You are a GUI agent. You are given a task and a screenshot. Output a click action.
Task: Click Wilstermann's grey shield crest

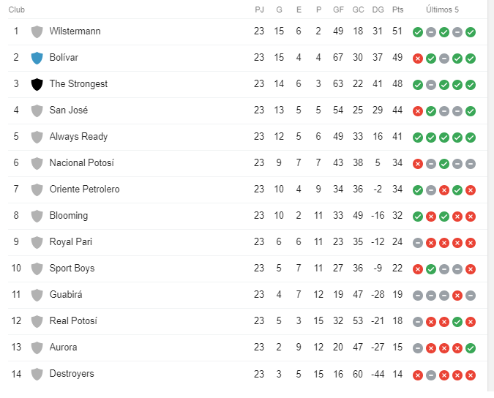[x=37, y=31]
